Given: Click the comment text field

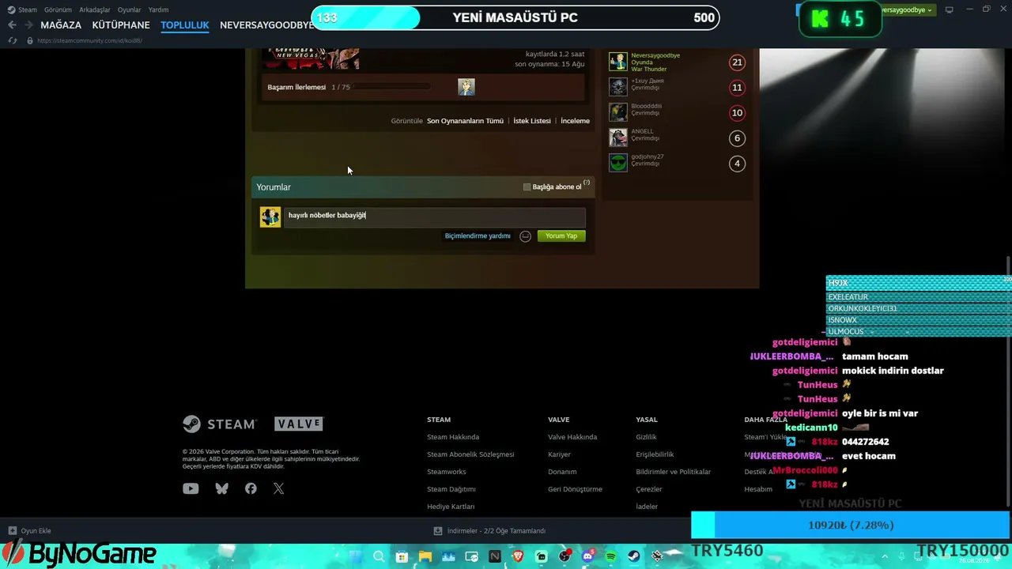Looking at the screenshot, I should click(435, 216).
